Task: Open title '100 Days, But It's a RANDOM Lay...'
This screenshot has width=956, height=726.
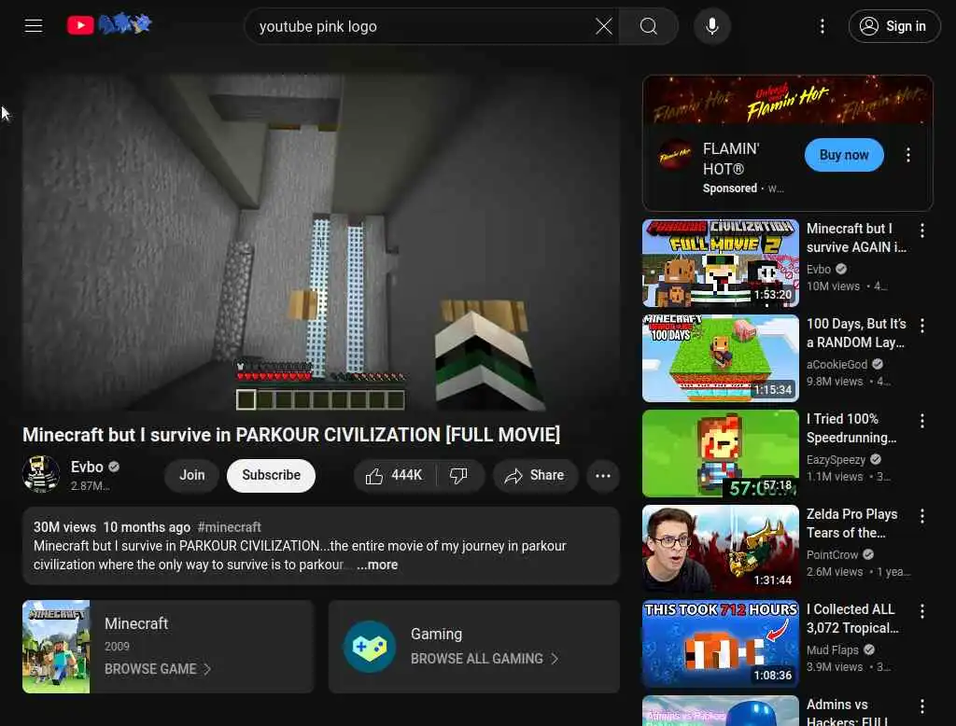Action: [x=856, y=333]
